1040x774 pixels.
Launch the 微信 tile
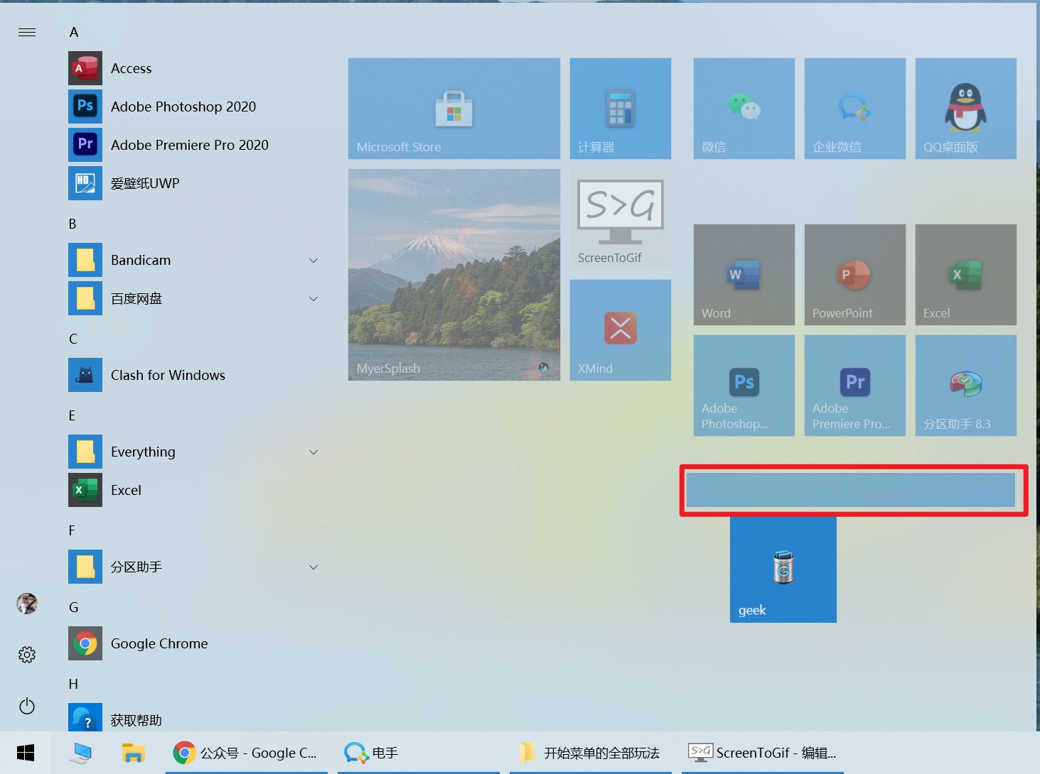(744, 109)
